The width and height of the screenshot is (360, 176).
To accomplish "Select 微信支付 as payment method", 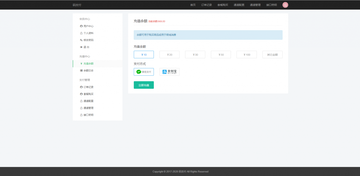I will (144, 72).
